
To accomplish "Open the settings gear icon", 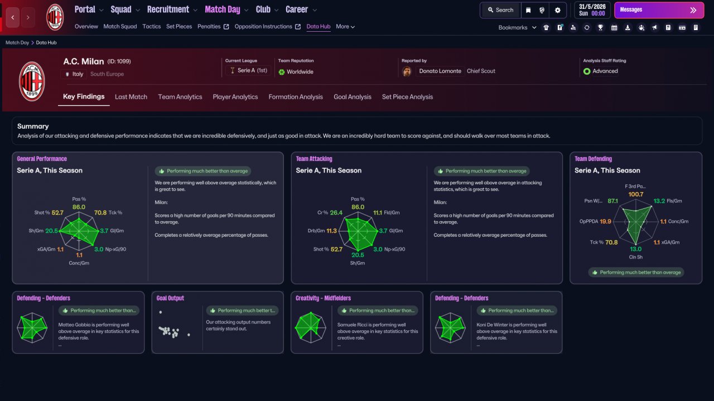I will tap(558, 10).
